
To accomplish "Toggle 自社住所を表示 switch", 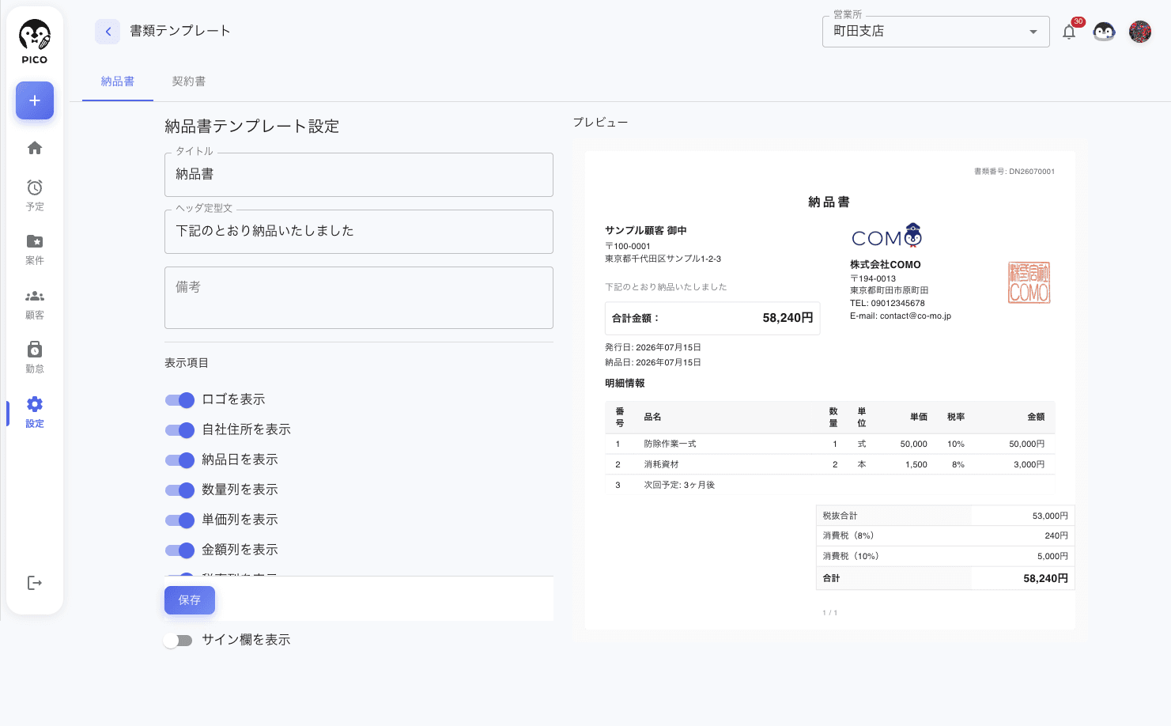I will coord(179,430).
